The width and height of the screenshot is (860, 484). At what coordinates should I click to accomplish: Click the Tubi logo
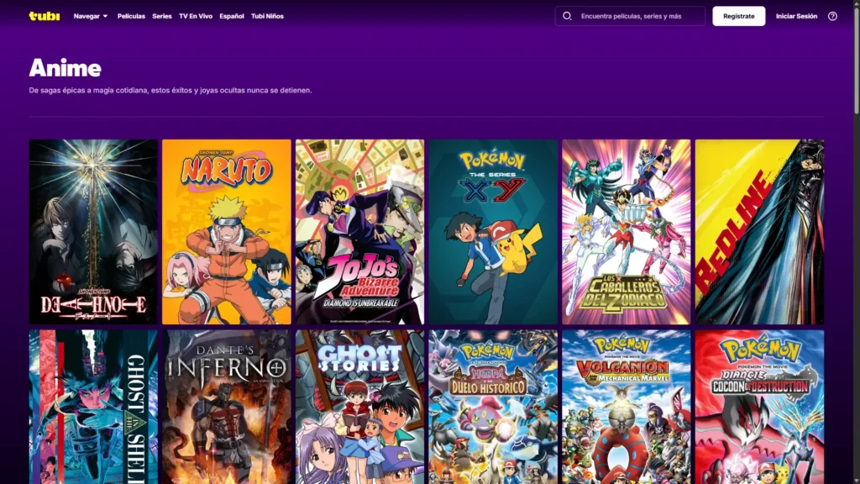(x=44, y=16)
